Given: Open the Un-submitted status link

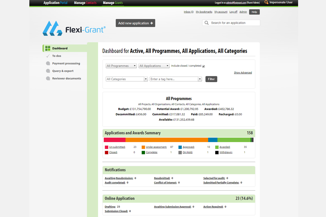Looking at the screenshot, I should click(117, 147).
